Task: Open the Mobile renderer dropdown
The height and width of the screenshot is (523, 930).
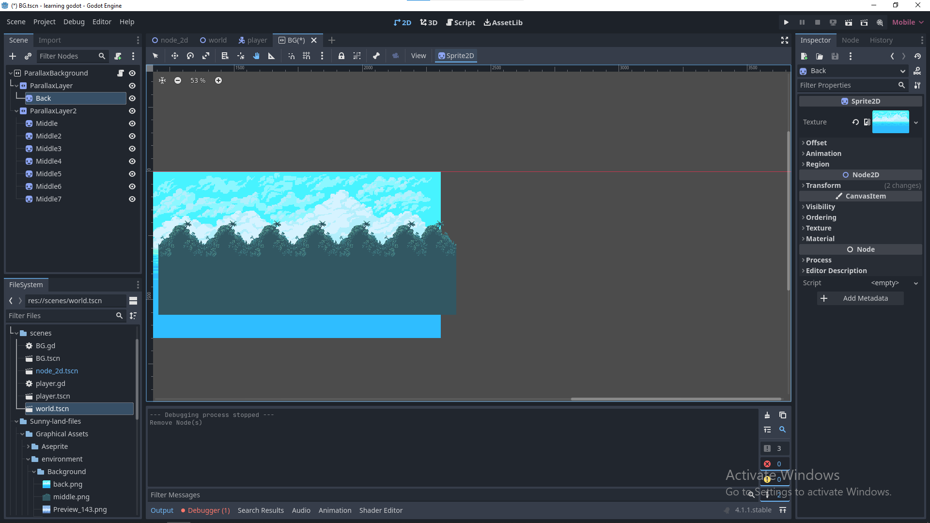Action: click(907, 22)
